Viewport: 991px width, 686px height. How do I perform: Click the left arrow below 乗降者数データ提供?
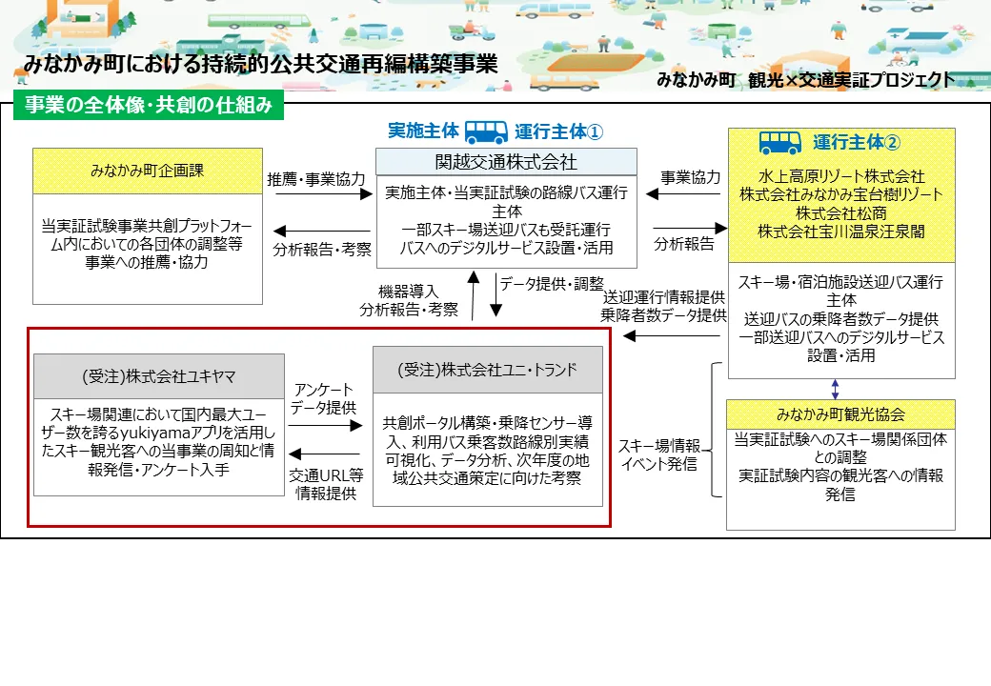672,335
